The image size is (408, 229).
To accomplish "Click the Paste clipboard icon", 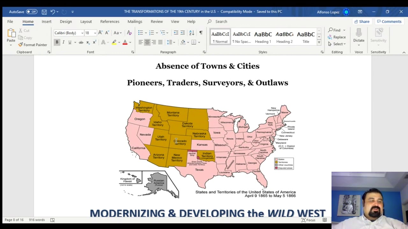I will (x=11, y=33).
